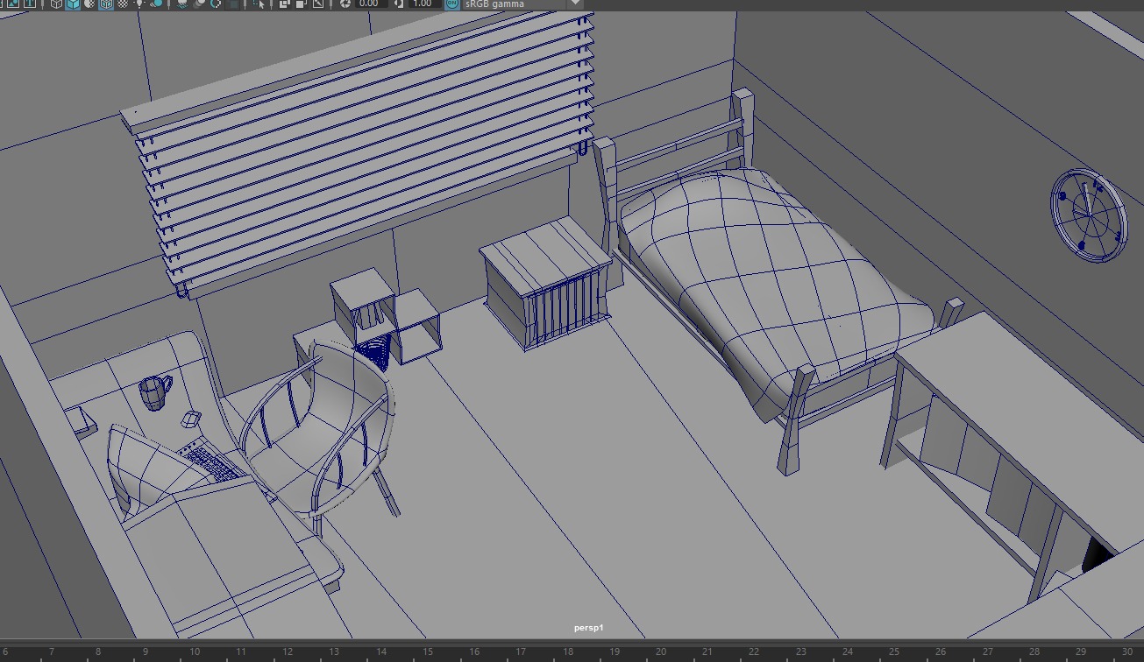Jump to frame 10 on timeline
This screenshot has height=662, width=1144.
tap(194, 651)
